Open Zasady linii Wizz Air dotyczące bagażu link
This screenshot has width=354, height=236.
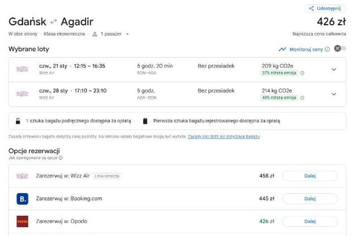point(223,137)
